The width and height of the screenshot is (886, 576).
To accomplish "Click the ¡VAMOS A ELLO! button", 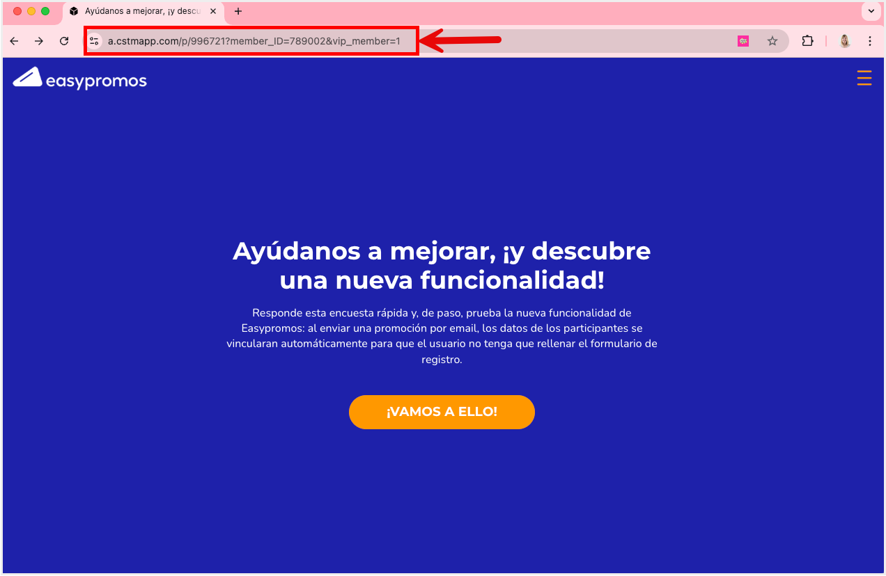I will point(442,412).
